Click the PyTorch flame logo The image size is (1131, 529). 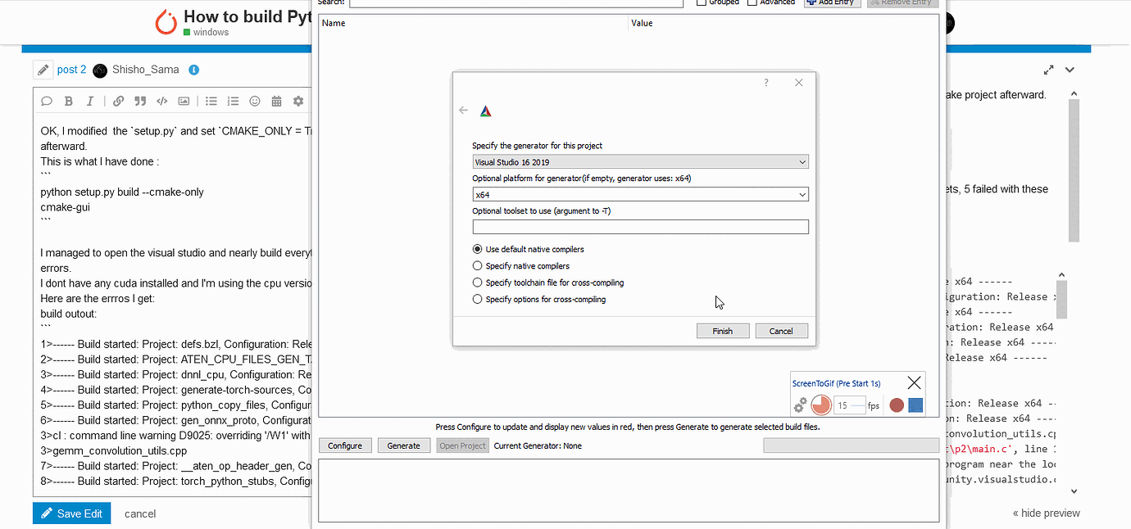(x=166, y=22)
